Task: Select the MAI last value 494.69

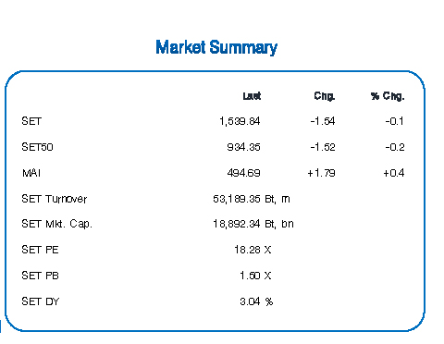Action: [x=243, y=173]
